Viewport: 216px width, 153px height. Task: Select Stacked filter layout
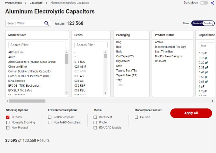click(197, 23)
